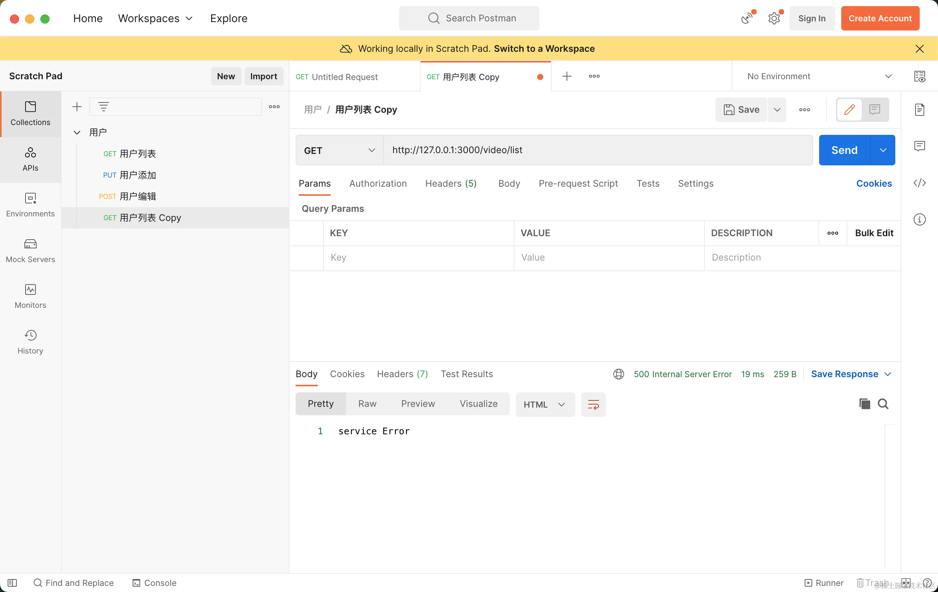The height and width of the screenshot is (592, 938).
Task: Switch to edit mode pencil toggle
Action: (849, 109)
